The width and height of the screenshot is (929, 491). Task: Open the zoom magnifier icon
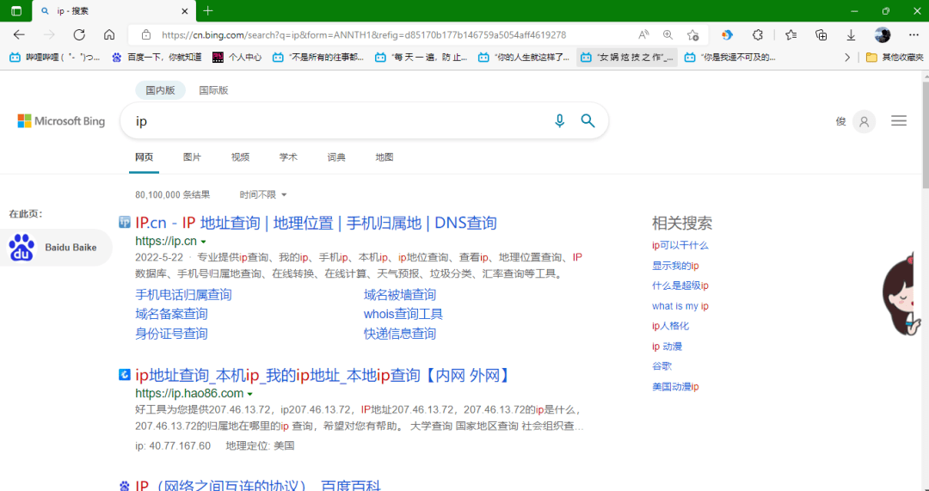coord(668,35)
